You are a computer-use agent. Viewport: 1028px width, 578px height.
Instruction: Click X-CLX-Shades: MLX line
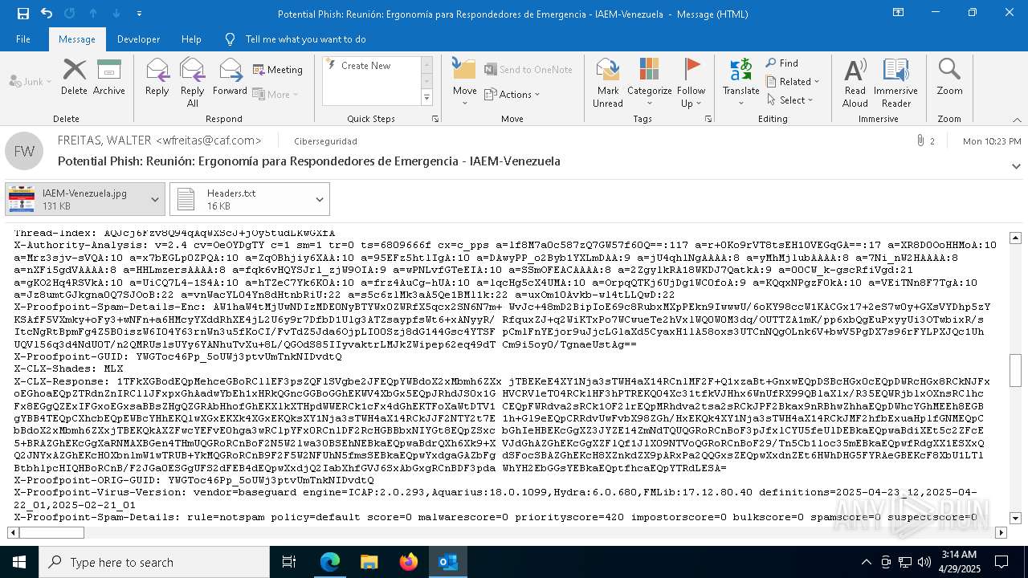(x=68, y=368)
